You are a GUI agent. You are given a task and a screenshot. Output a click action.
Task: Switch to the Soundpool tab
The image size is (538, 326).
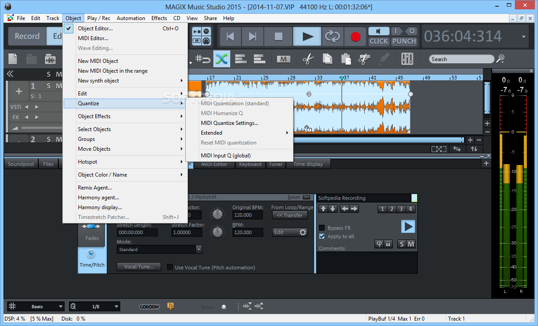21,164
